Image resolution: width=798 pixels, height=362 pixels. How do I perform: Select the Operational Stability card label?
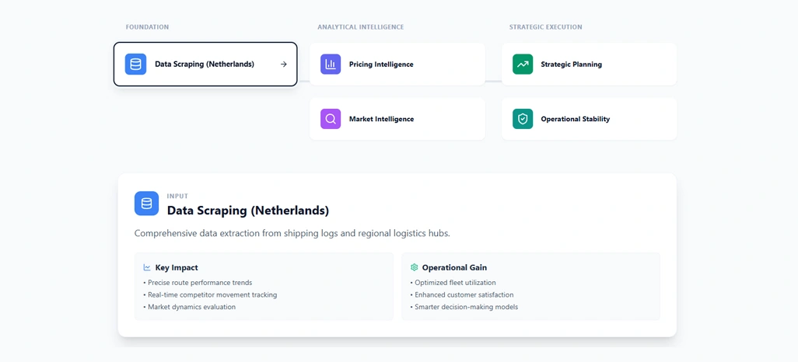[x=575, y=119]
